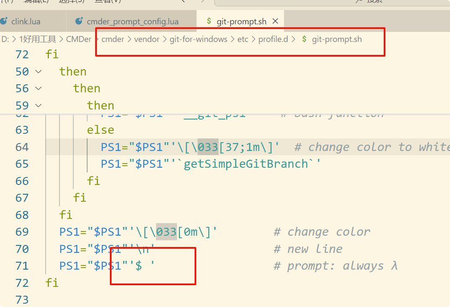Open the git-for-windows breadcrumb segment
Image resolution: width=450 pixels, height=307 pixels.
(198, 39)
